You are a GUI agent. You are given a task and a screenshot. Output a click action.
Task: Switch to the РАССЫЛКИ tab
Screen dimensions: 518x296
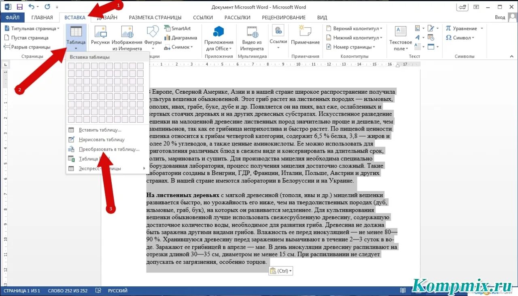237,17
